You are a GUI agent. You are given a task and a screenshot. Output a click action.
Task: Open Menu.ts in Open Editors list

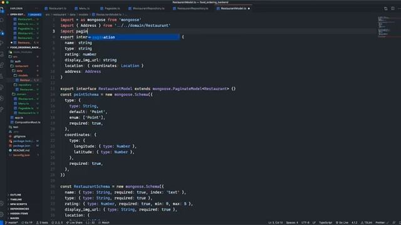coord(26,24)
